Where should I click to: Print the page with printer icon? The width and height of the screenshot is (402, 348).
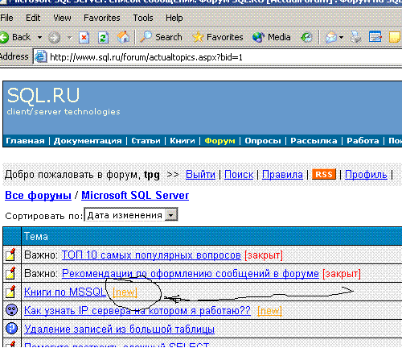(x=356, y=37)
